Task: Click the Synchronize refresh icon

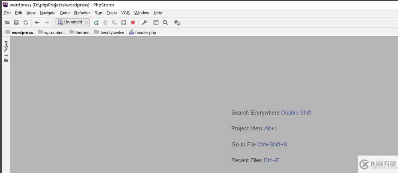Action: pos(25,23)
